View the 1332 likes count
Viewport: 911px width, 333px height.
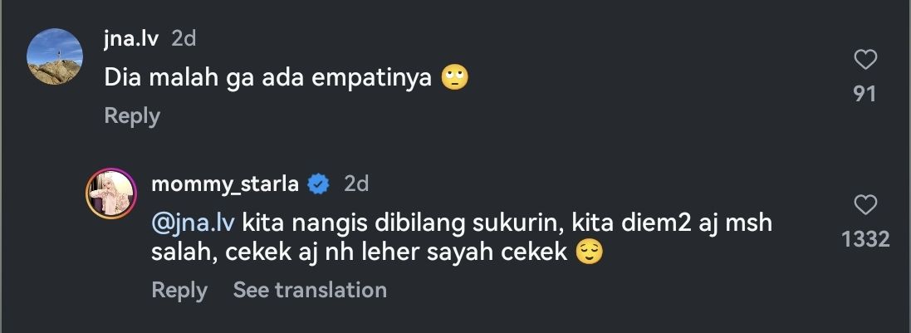coord(865,239)
